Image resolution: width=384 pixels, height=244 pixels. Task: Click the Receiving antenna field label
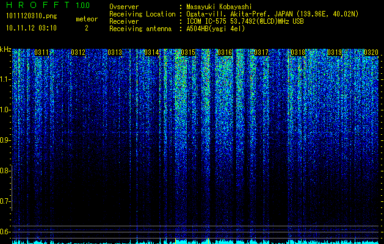[x=140, y=29]
